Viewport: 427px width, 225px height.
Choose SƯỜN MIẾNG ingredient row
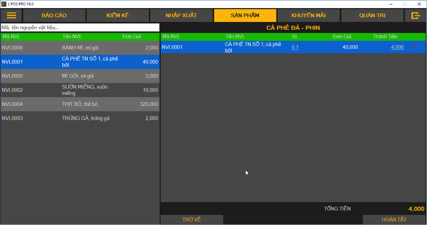pyautogui.click(x=80, y=90)
